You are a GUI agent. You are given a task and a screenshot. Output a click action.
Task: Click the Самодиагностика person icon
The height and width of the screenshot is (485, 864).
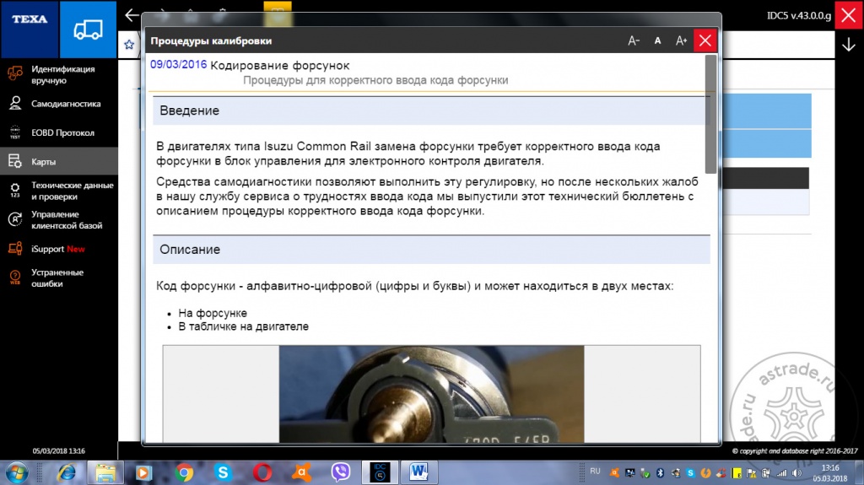[15, 103]
